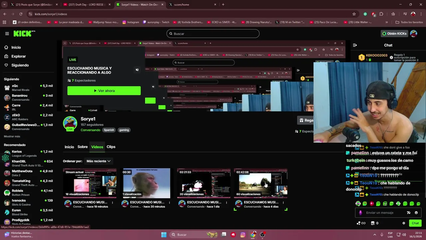The width and height of the screenshot is (426, 240).
Task: Switch to the Clips channel tab
Action: pyautogui.click(x=111, y=147)
